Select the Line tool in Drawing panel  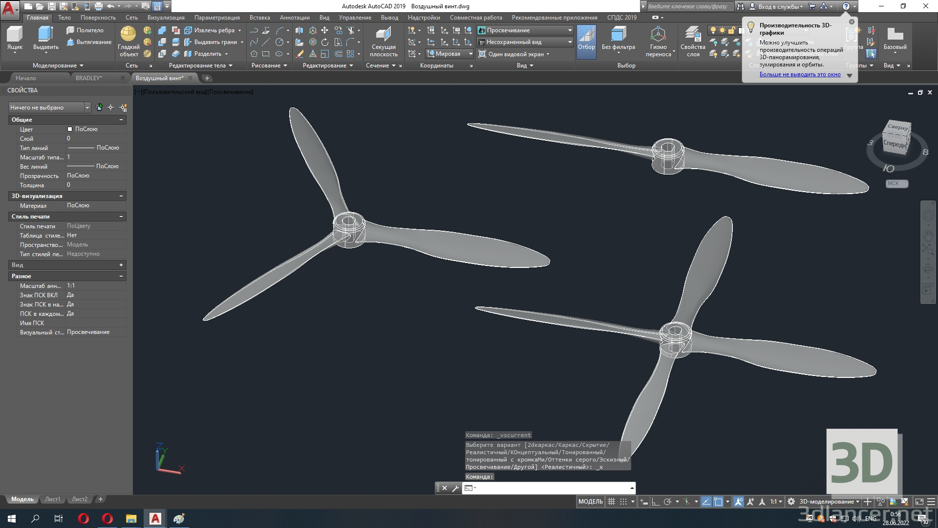coord(266,42)
